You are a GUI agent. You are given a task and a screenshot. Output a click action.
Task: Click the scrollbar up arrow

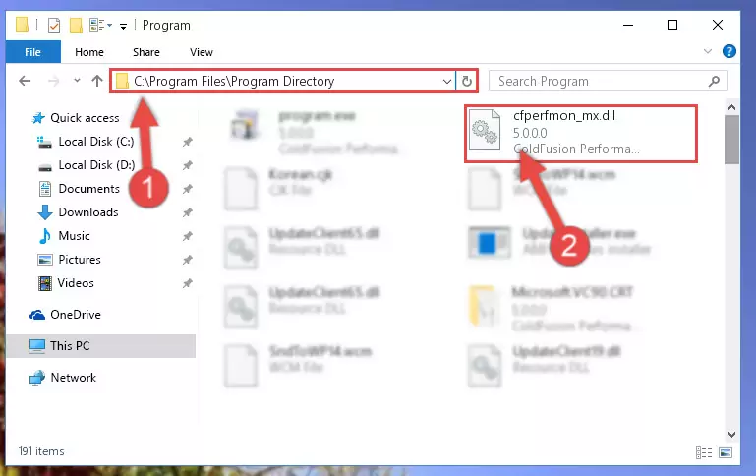pyautogui.click(x=731, y=107)
